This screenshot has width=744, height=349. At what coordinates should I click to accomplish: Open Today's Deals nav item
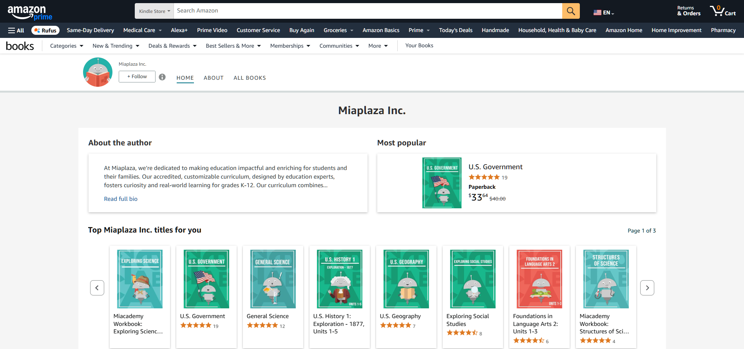tap(456, 30)
